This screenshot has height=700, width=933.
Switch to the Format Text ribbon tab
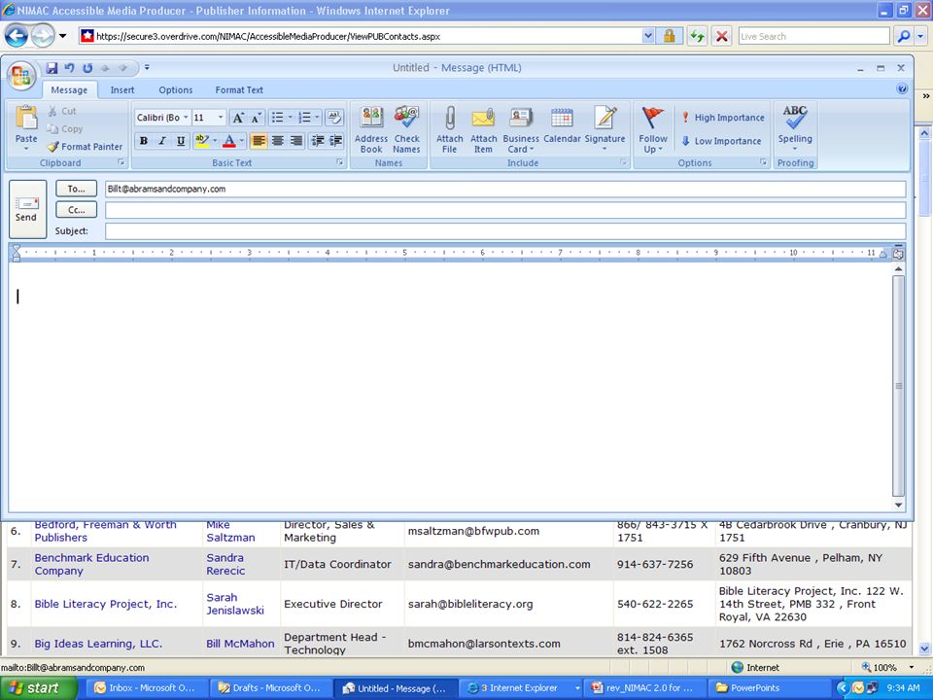239,89
